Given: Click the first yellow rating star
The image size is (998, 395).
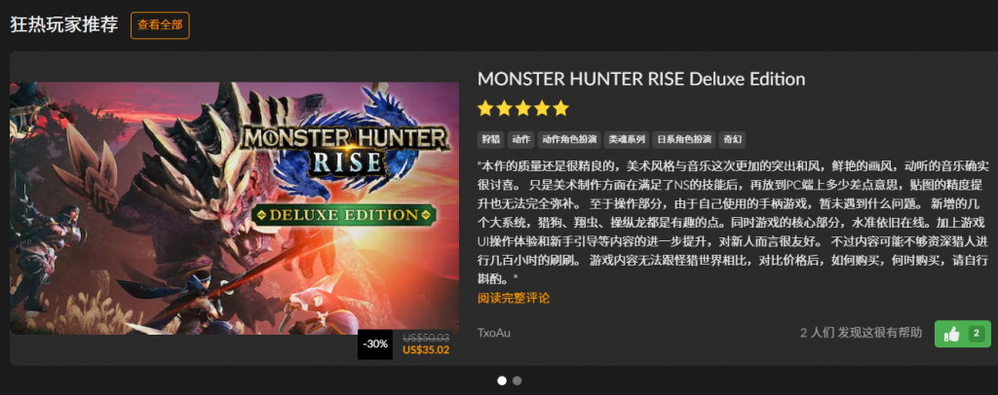Looking at the screenshot, I should (x=485, y=109).
